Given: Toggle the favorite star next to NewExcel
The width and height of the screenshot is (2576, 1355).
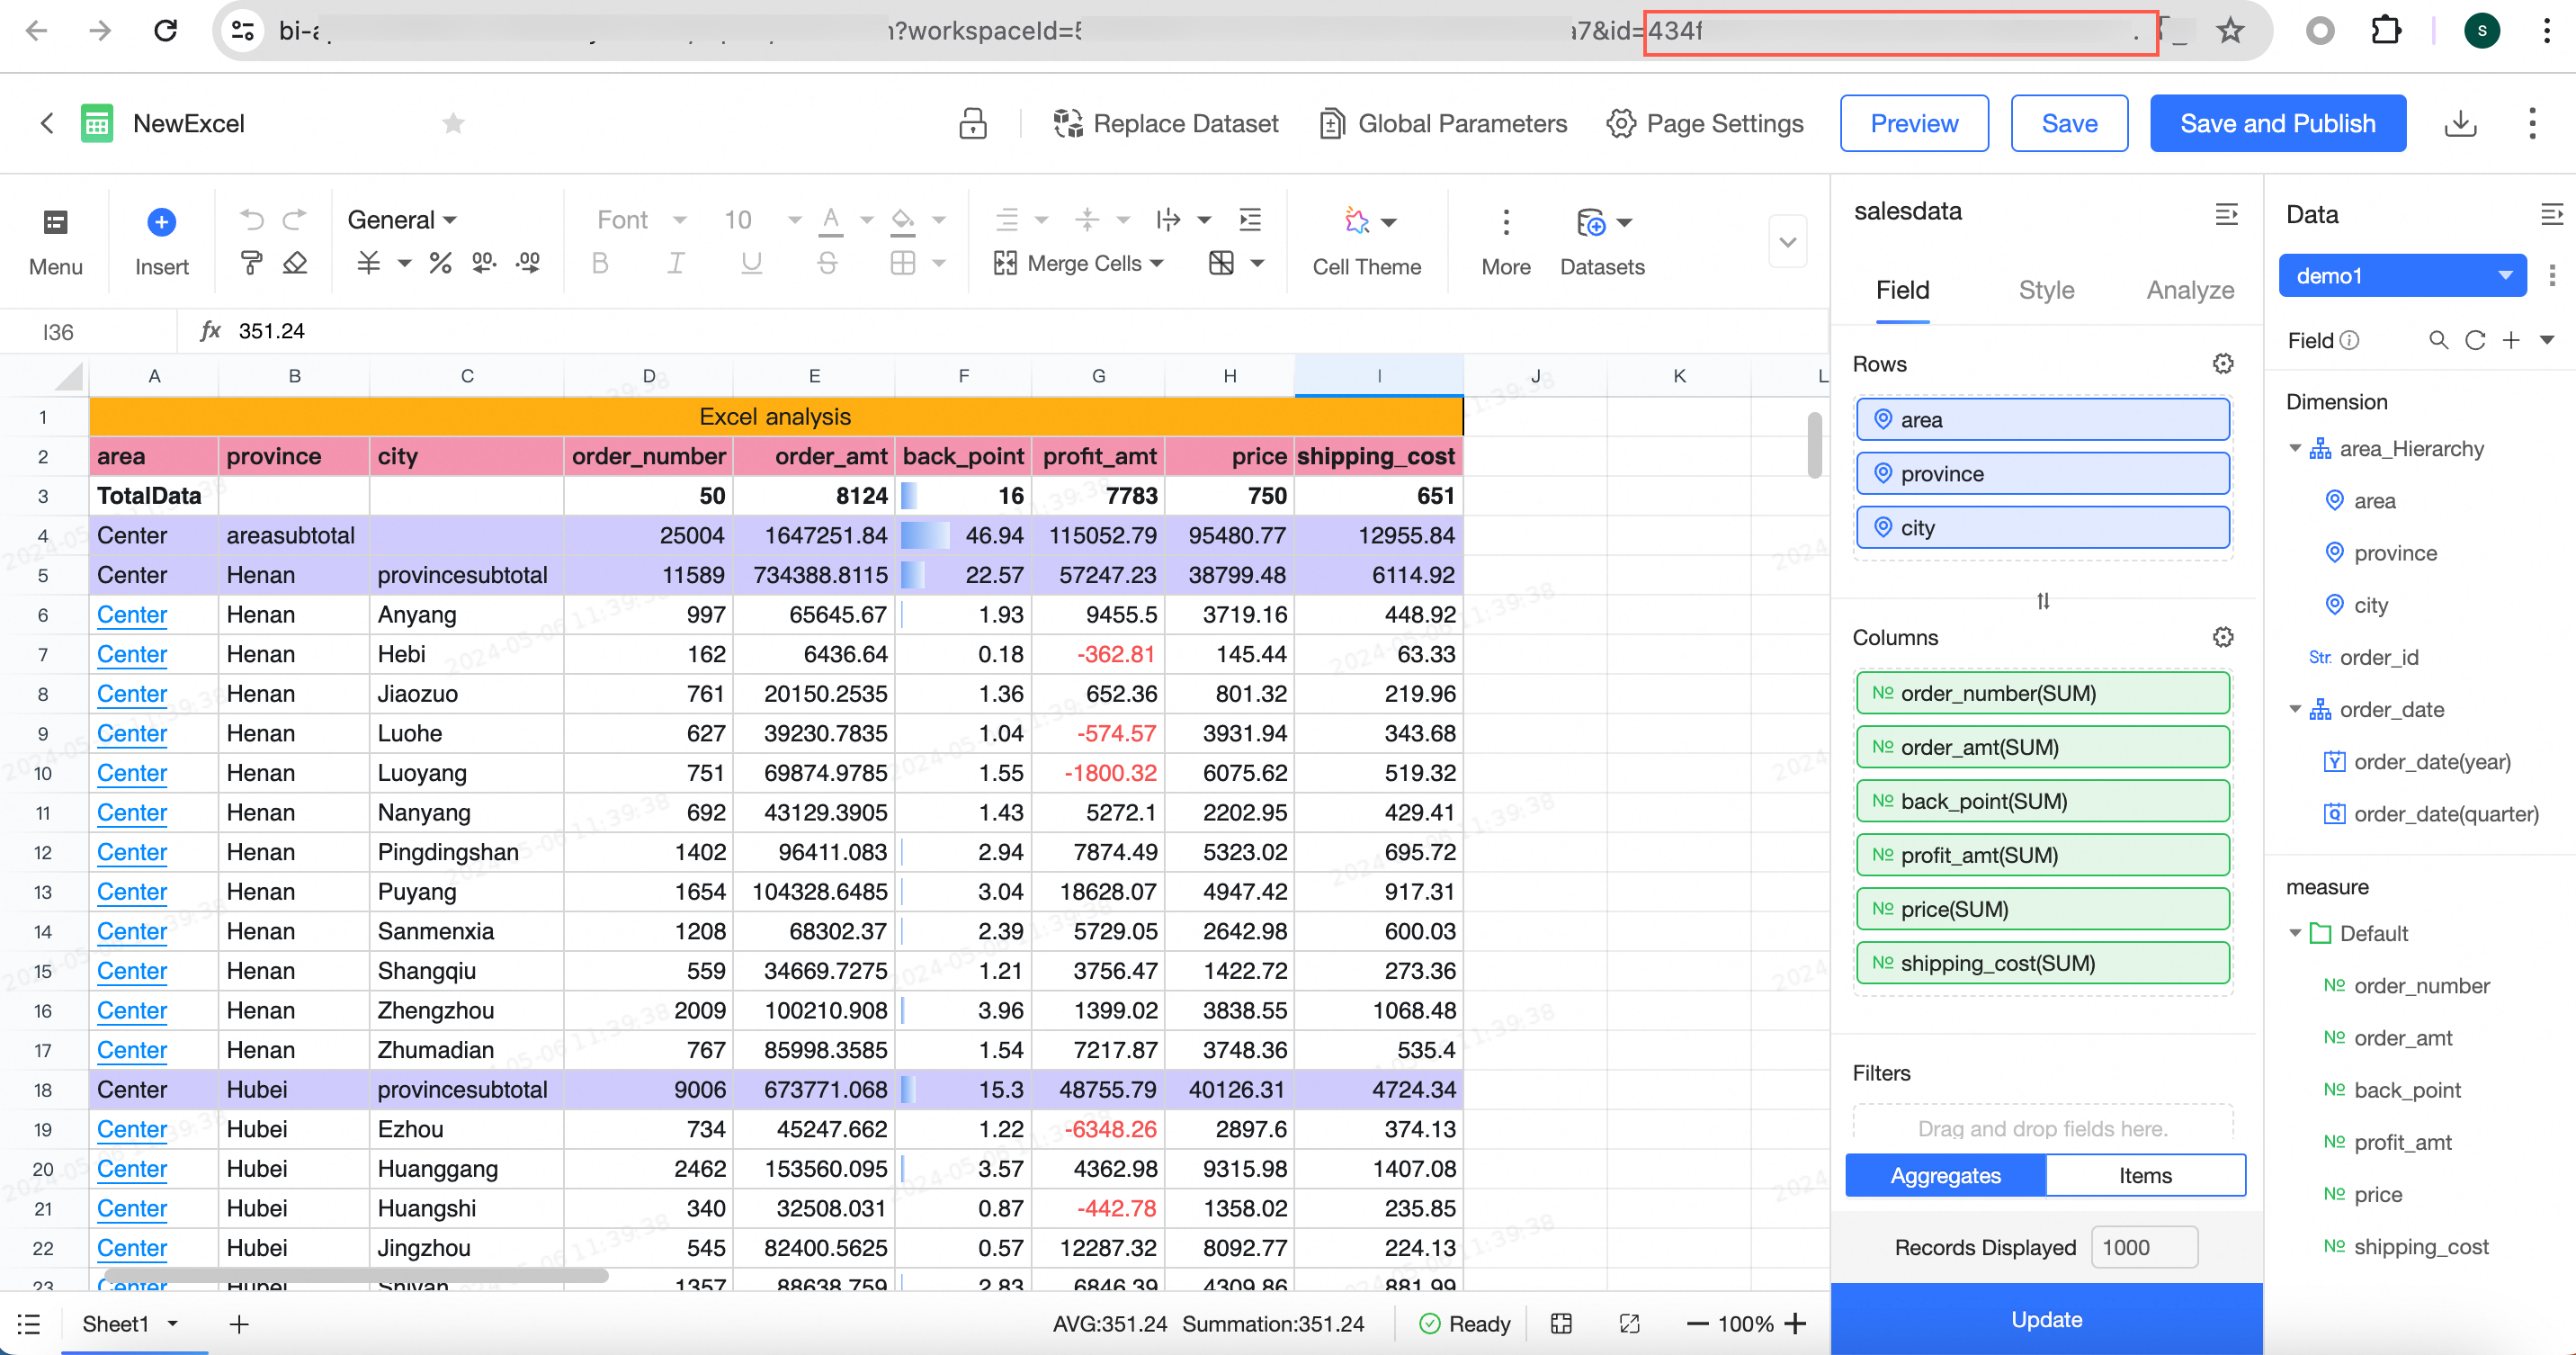Looking at the screenshot, I should pos(453,123).
